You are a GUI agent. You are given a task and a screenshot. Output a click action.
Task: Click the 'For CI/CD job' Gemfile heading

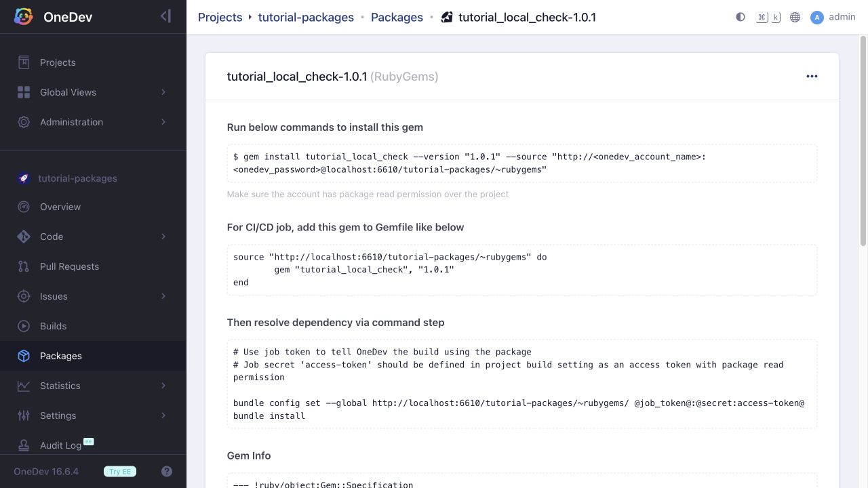pyautogui.click(x=345, y=227)
